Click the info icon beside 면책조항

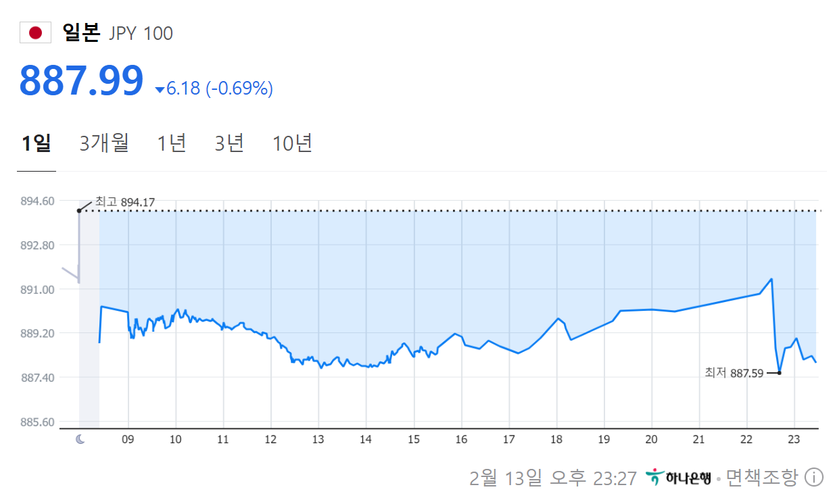(814, 478)
